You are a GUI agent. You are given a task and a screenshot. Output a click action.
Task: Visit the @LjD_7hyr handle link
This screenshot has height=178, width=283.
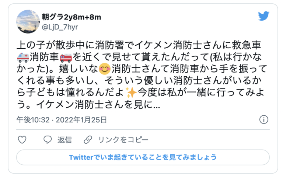pos(60,27)
